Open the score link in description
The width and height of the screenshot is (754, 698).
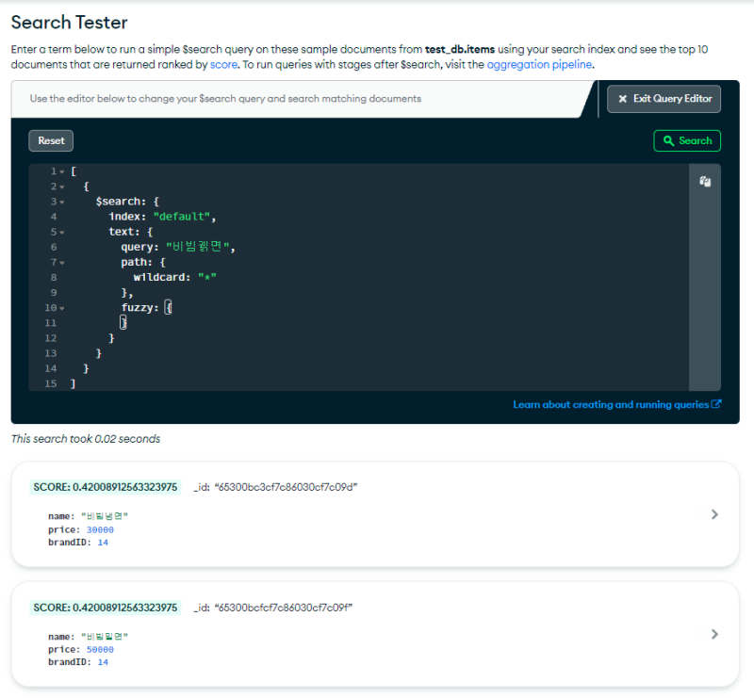(223, 65)
